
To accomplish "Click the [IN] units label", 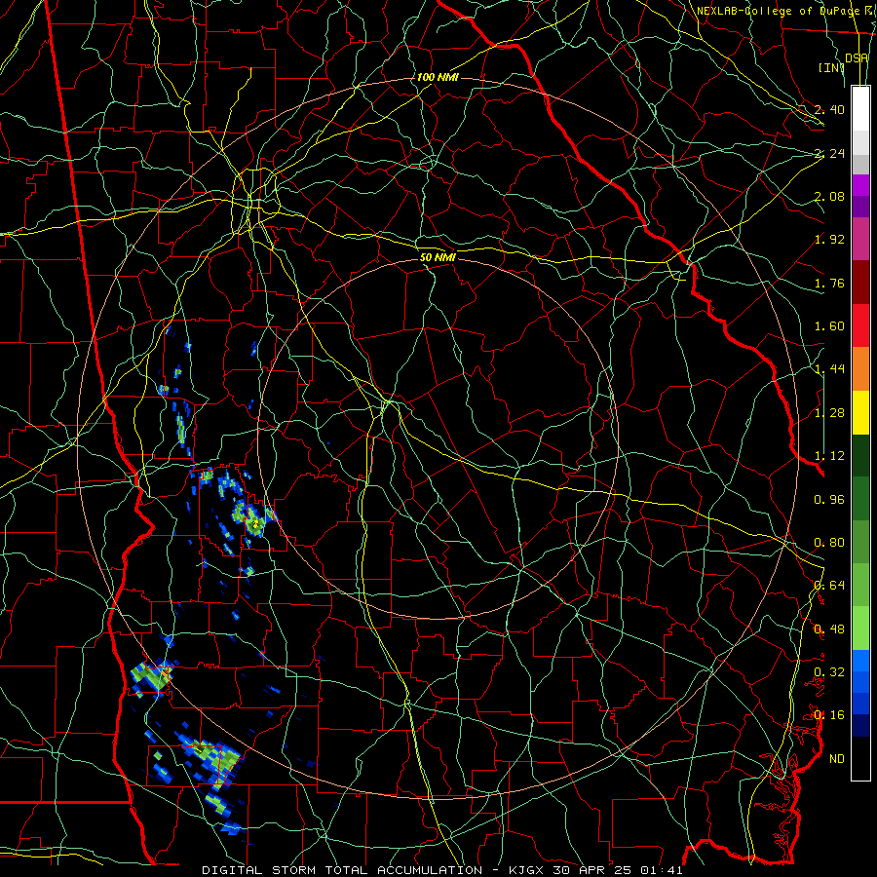I will pyautogui.click(x=831, y=67).
